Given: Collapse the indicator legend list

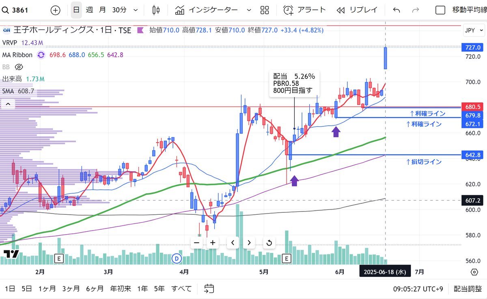Looking at the screenshot, I should [8, 105].
